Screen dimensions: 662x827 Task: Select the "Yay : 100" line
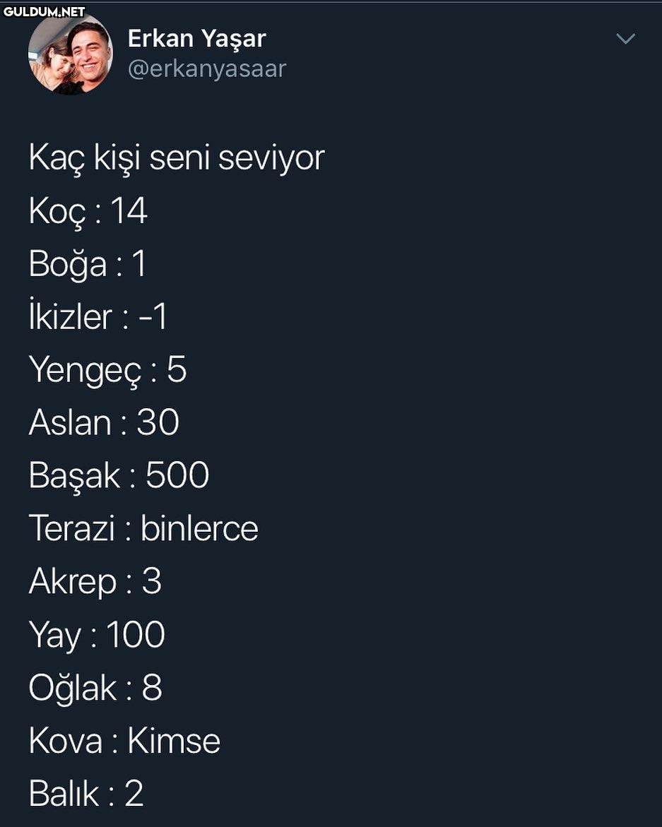click(x=97, y=634)
